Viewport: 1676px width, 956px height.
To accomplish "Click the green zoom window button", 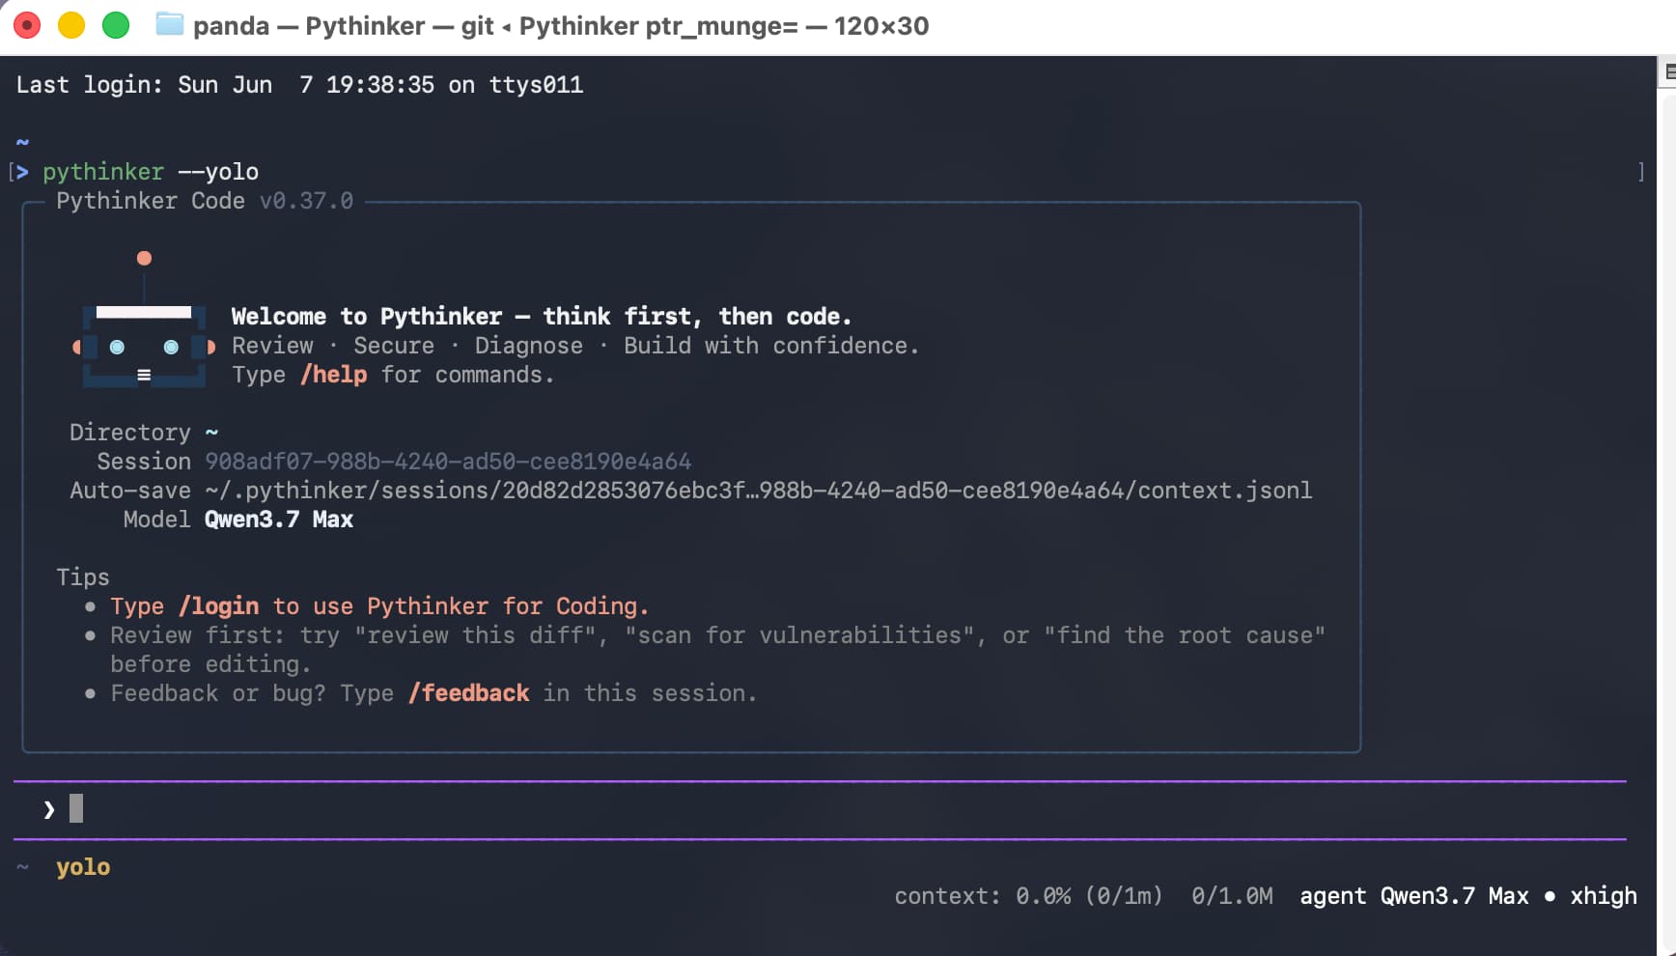I will [116, 25].
